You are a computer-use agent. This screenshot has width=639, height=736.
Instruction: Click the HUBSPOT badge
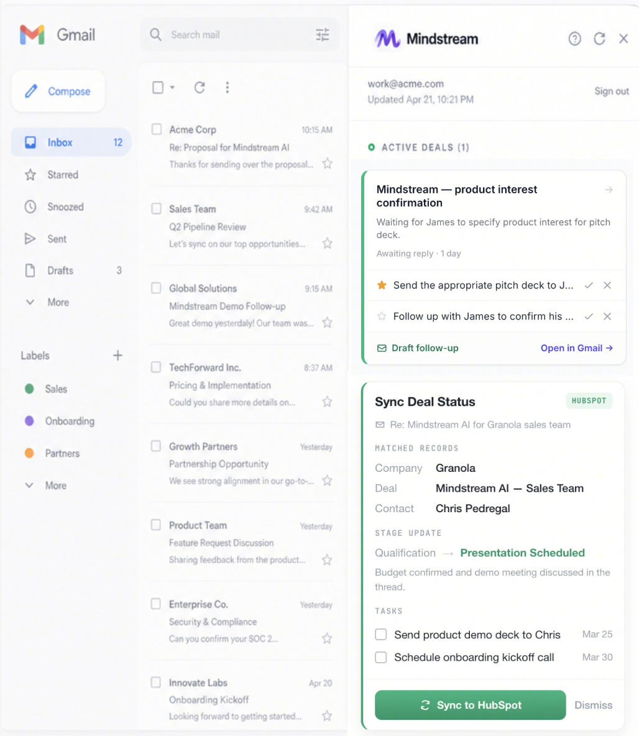tap(589, 401)
